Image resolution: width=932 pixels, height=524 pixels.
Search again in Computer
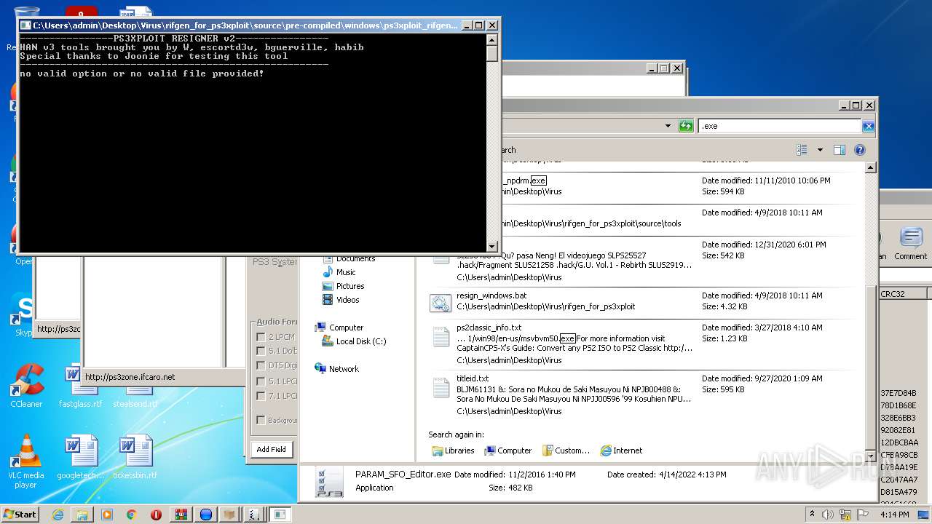coord(508,450)
